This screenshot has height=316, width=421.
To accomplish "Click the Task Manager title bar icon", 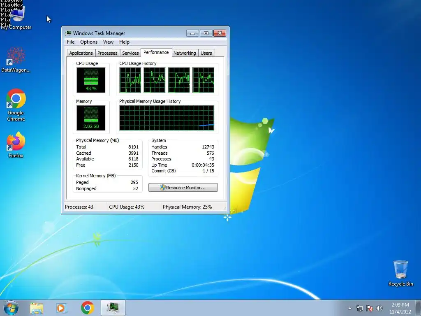I will 69,33.
